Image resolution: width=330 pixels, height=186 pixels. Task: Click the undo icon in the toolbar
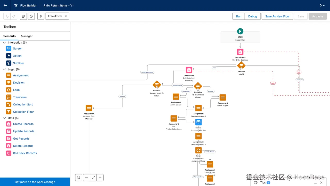pyautogui.click(x=7, y=16)
